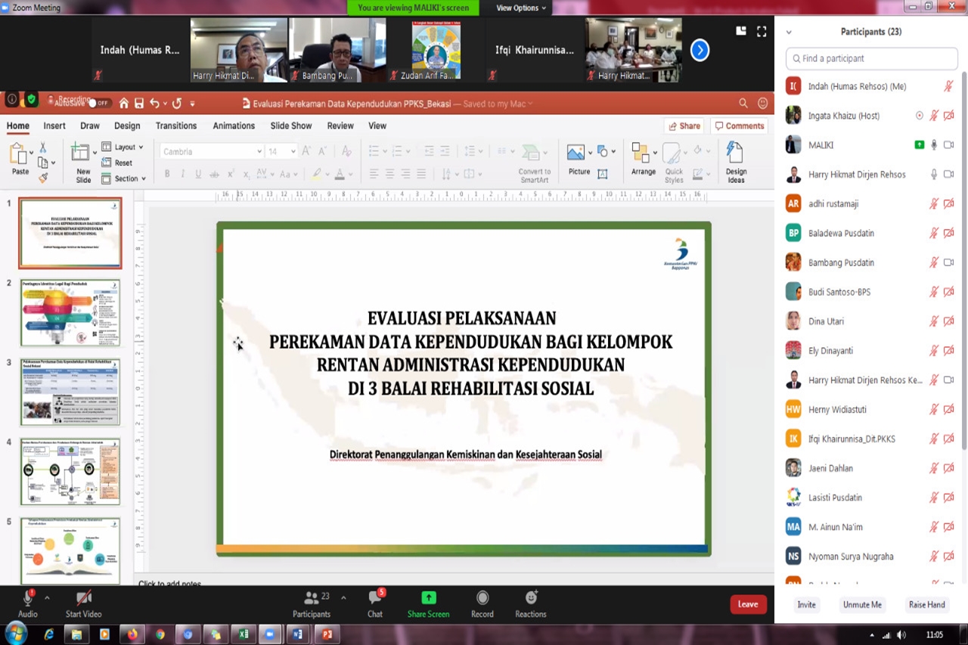Switch to the Transitions ribbon tab
The image size is (968, 645).
[x=176, y=126]
